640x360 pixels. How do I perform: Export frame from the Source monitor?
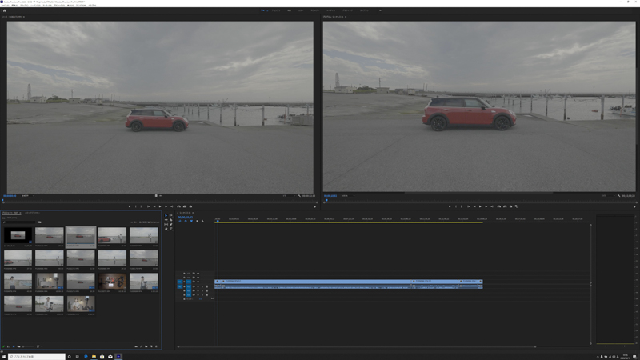pos(190,206)
